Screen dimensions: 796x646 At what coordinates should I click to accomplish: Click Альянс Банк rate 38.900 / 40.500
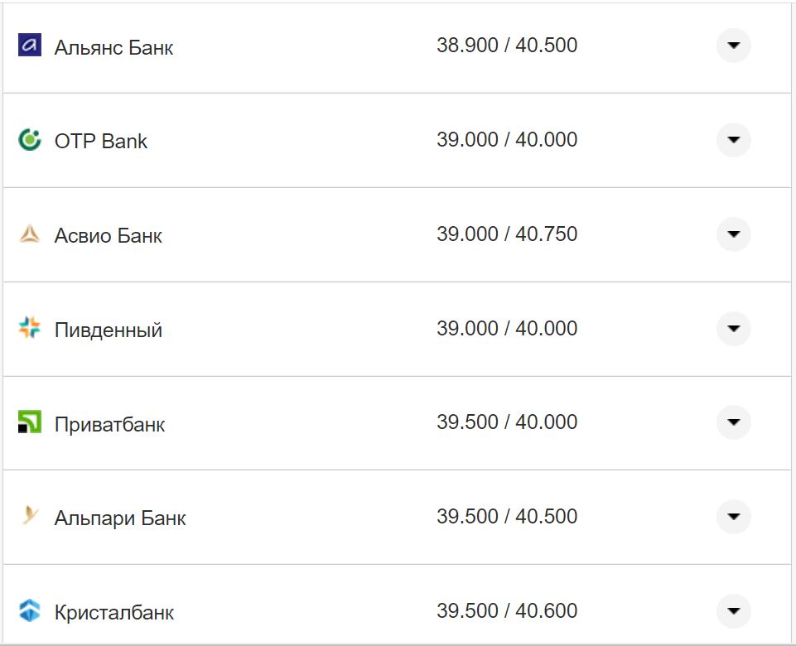[507, 46]
